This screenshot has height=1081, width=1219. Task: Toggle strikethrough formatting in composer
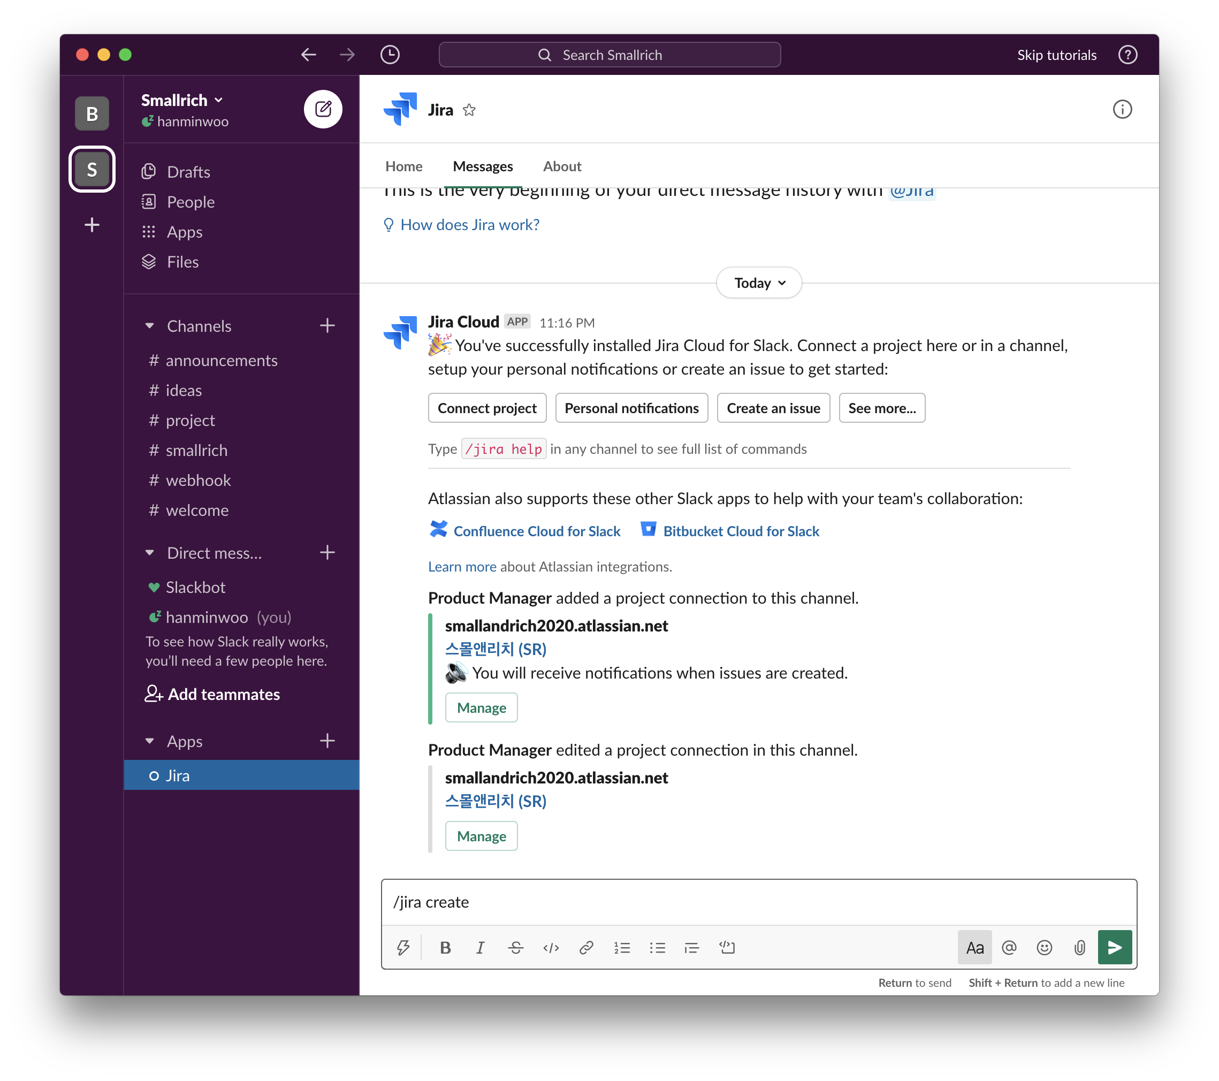coord(516,947)
